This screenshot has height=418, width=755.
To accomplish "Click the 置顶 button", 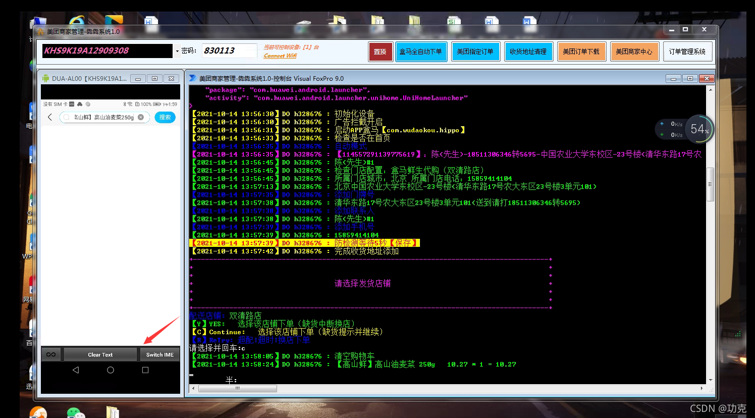I will pyautogui.click(x=380, y=51).
